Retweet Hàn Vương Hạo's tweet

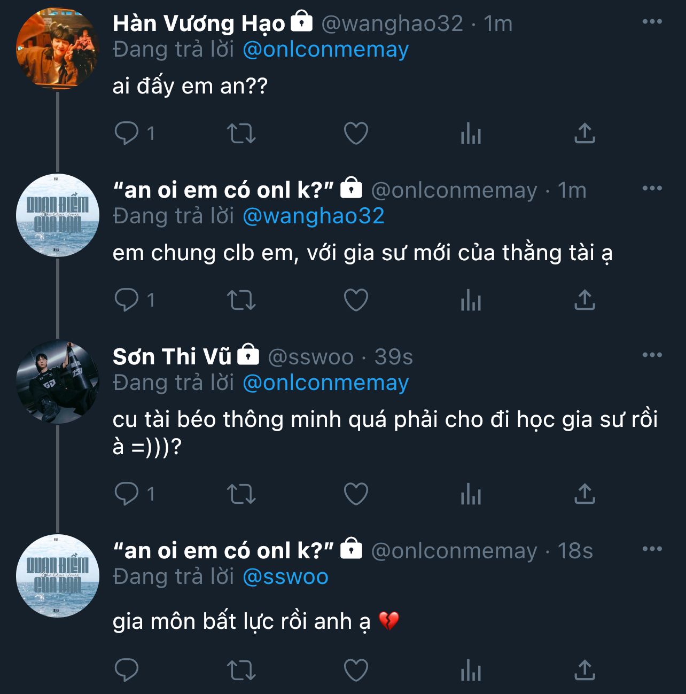[x=241, y=134]
